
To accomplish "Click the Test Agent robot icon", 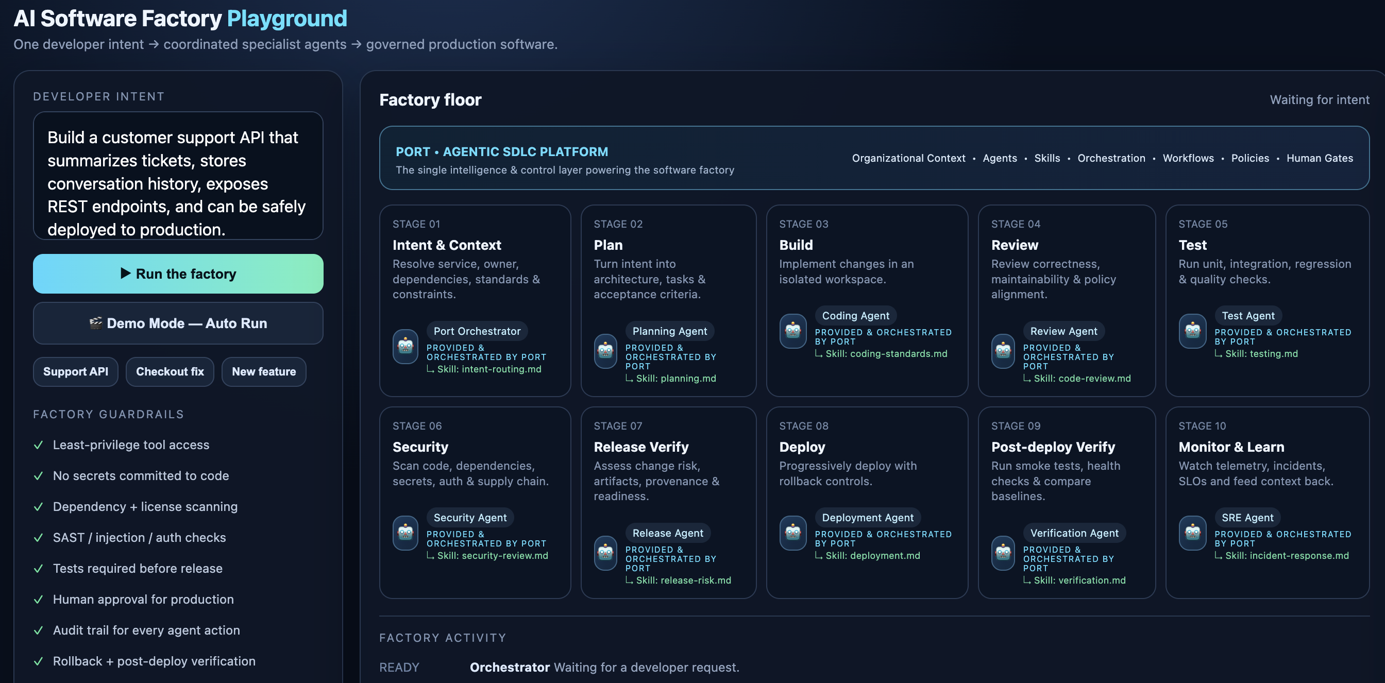I will click(1192, 331).
